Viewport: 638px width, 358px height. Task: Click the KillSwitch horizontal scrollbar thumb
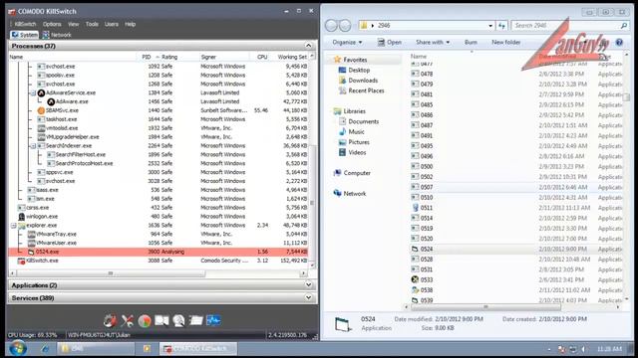pyautogui.click(x=111, y=273)
